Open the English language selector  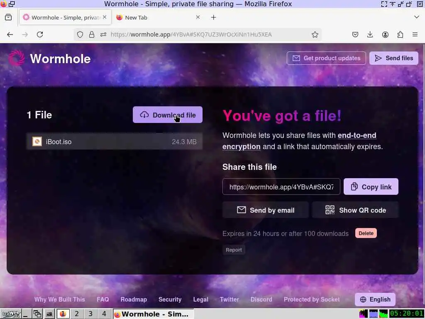375,299
